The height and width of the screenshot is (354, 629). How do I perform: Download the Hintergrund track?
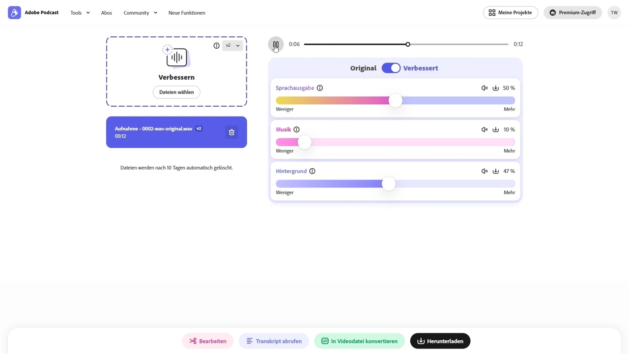pos(496,171)
